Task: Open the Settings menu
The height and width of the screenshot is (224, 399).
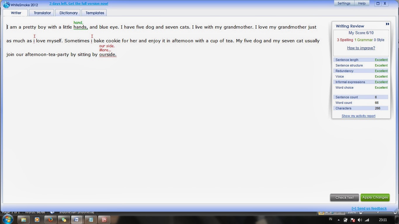Action: click(344, 3)
